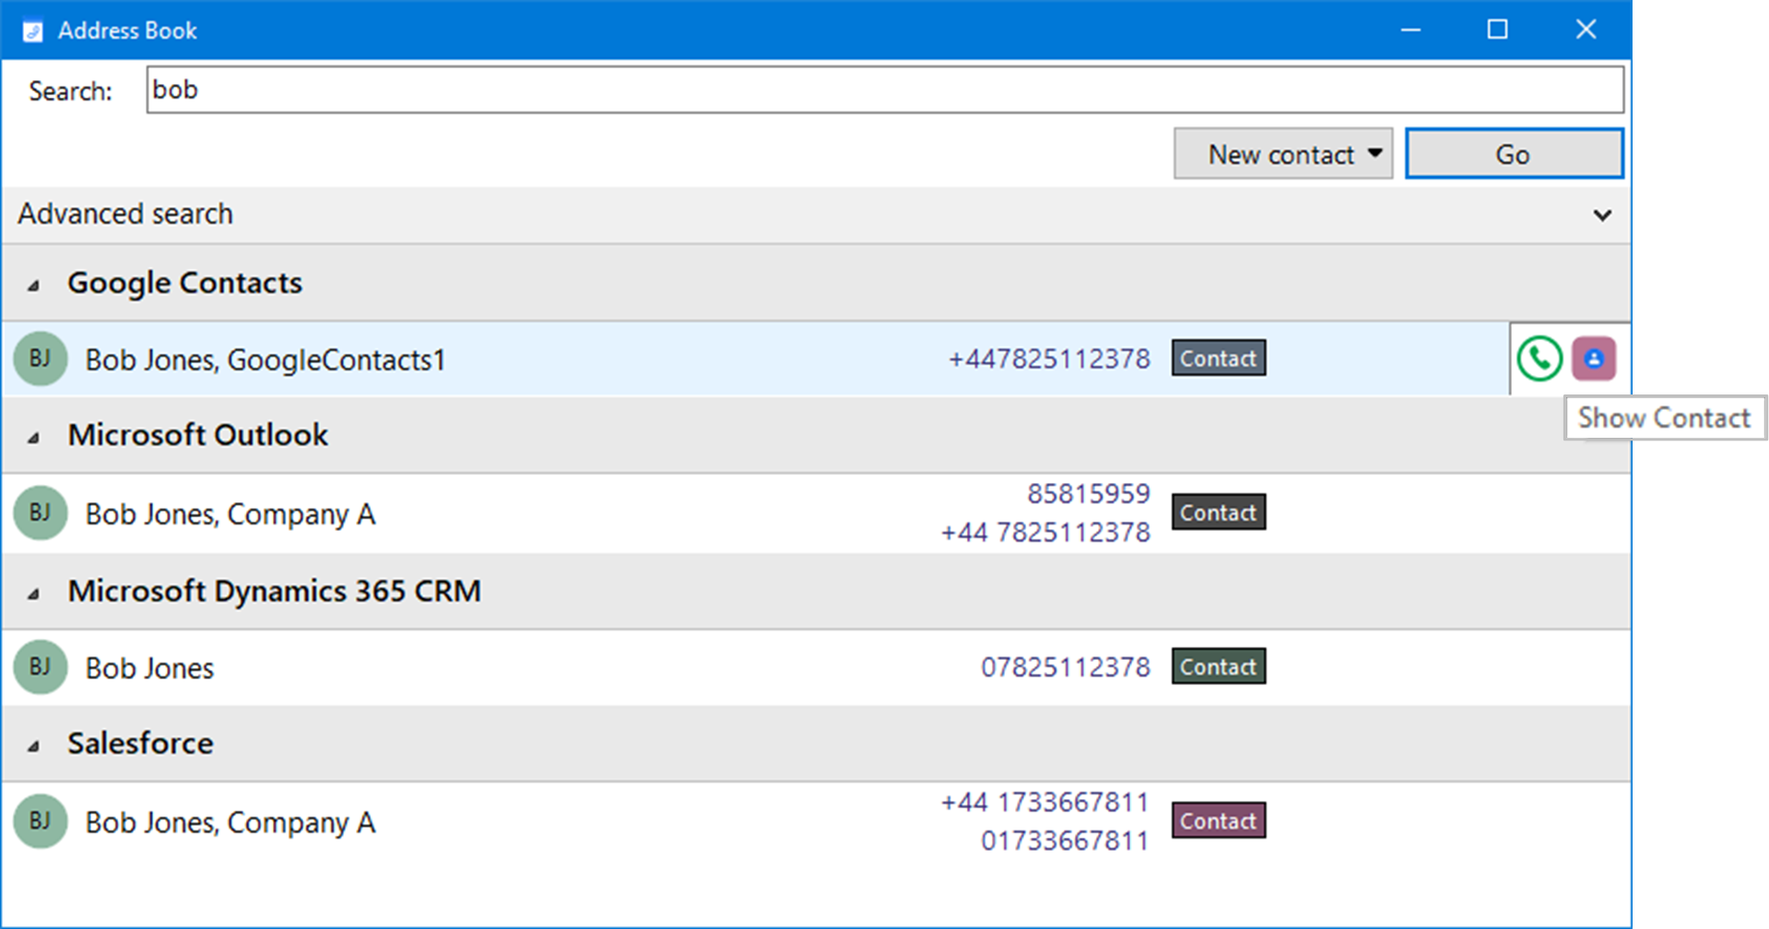The image size is (1769, 929).
Task: Click BJ avatar in Dynamics 365 CRM group
Action: [x=41, y=666]
